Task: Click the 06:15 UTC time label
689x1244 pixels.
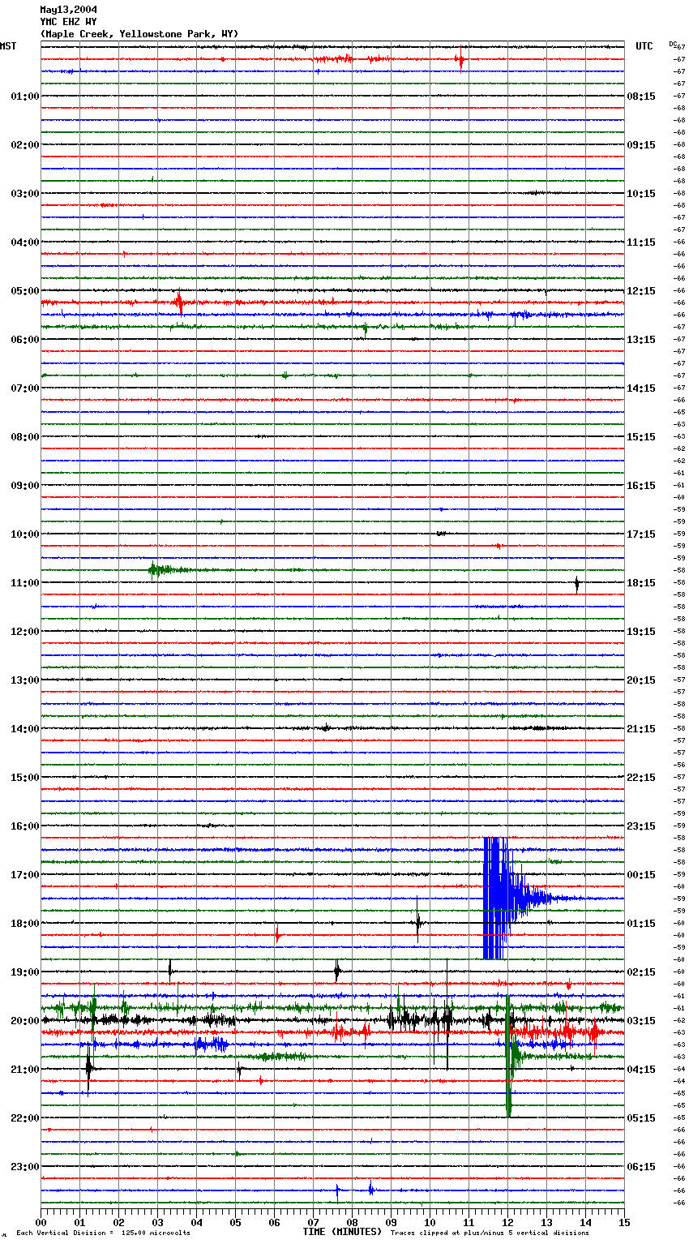Action: (x=641, y=1167)
